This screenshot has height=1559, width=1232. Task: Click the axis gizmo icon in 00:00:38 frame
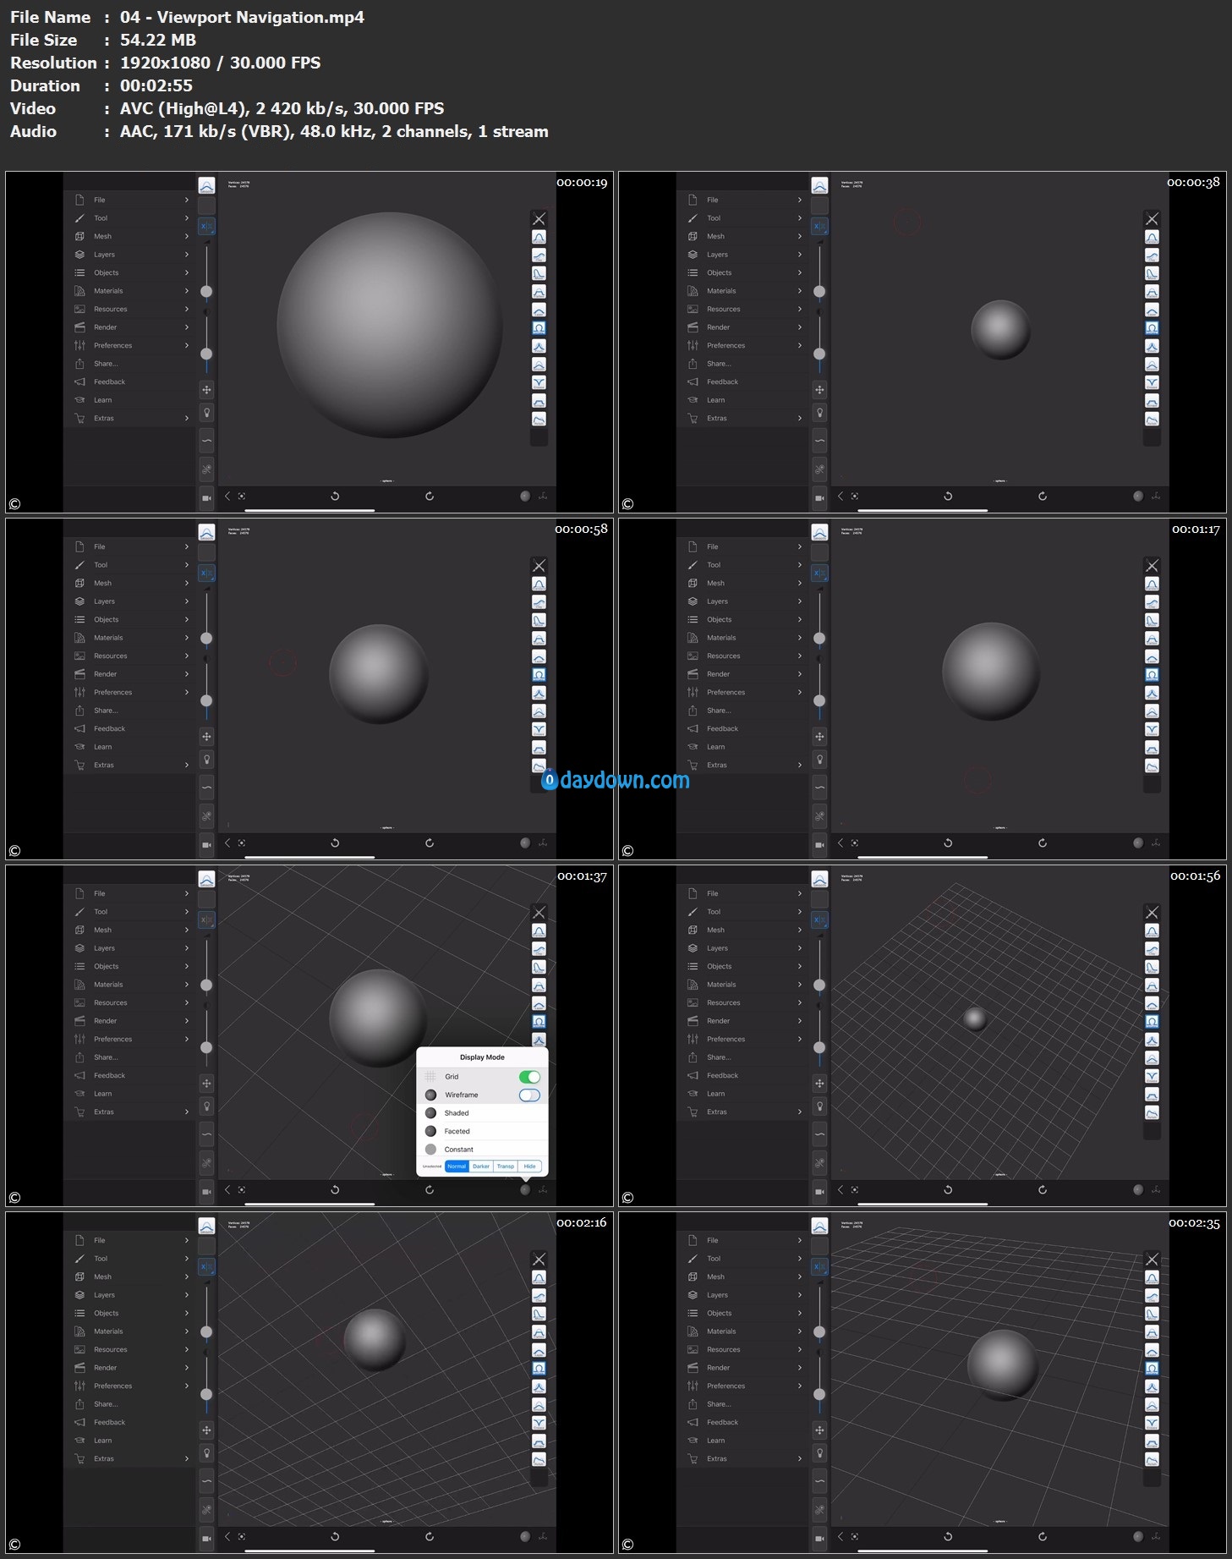(x=1156, y=497)
